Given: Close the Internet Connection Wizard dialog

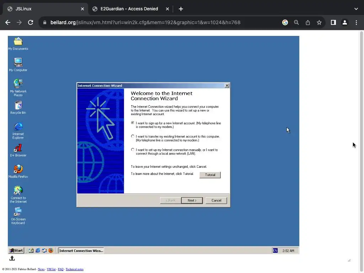Looking at the screenshot, I should tap(227, 85).
